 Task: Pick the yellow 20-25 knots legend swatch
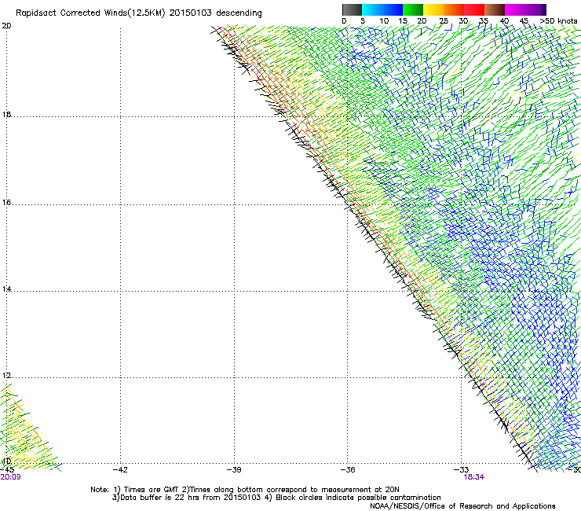433,9
